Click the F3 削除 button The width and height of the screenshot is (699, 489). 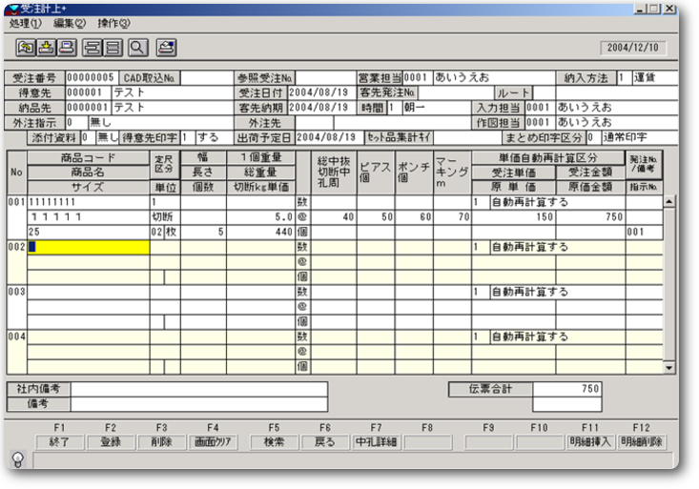tap(161, 442)
